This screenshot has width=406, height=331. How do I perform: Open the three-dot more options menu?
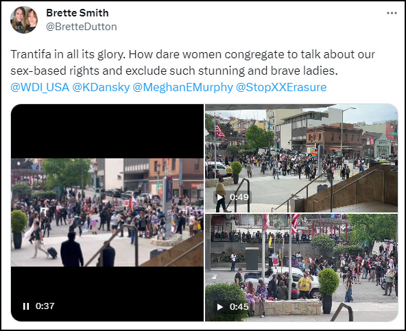tap(392, 13)
